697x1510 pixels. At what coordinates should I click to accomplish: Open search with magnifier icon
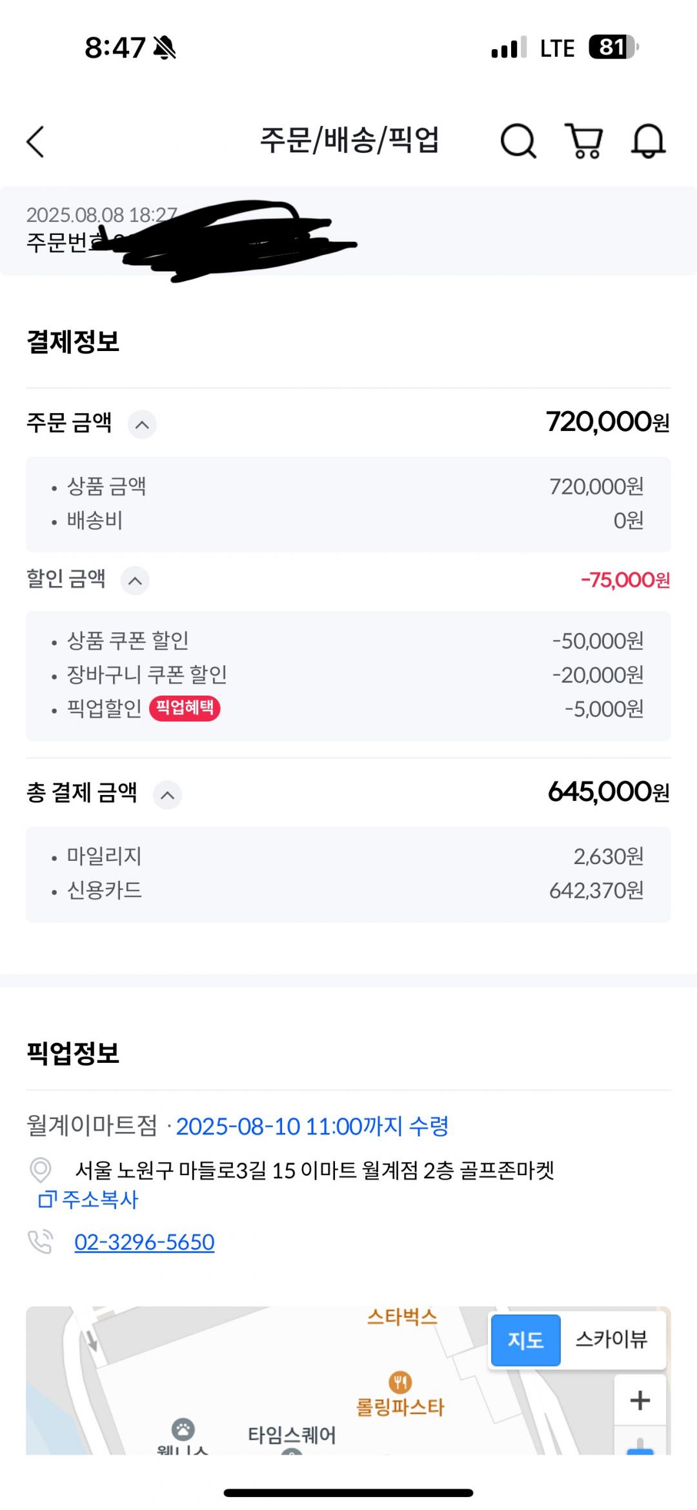coord(518,141)
